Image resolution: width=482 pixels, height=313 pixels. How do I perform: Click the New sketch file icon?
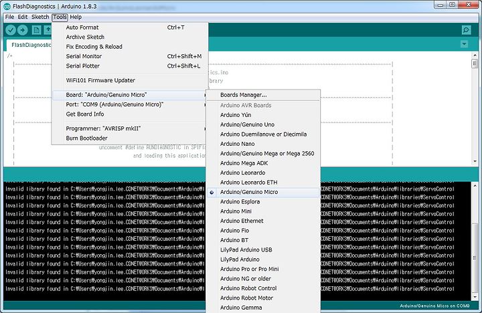37,30
